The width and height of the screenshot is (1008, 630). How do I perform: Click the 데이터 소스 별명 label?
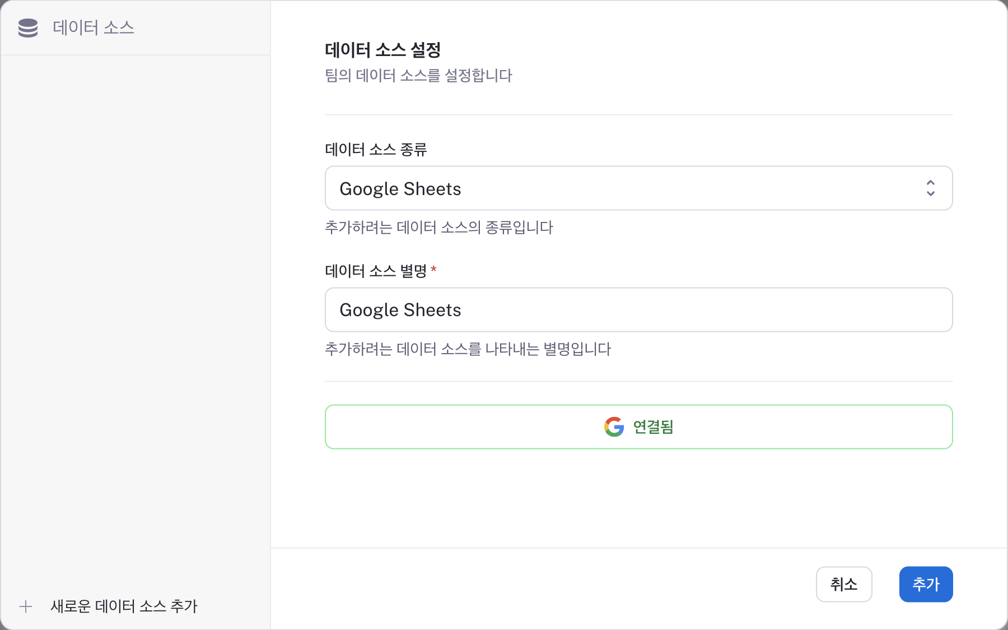click(376, 271)
